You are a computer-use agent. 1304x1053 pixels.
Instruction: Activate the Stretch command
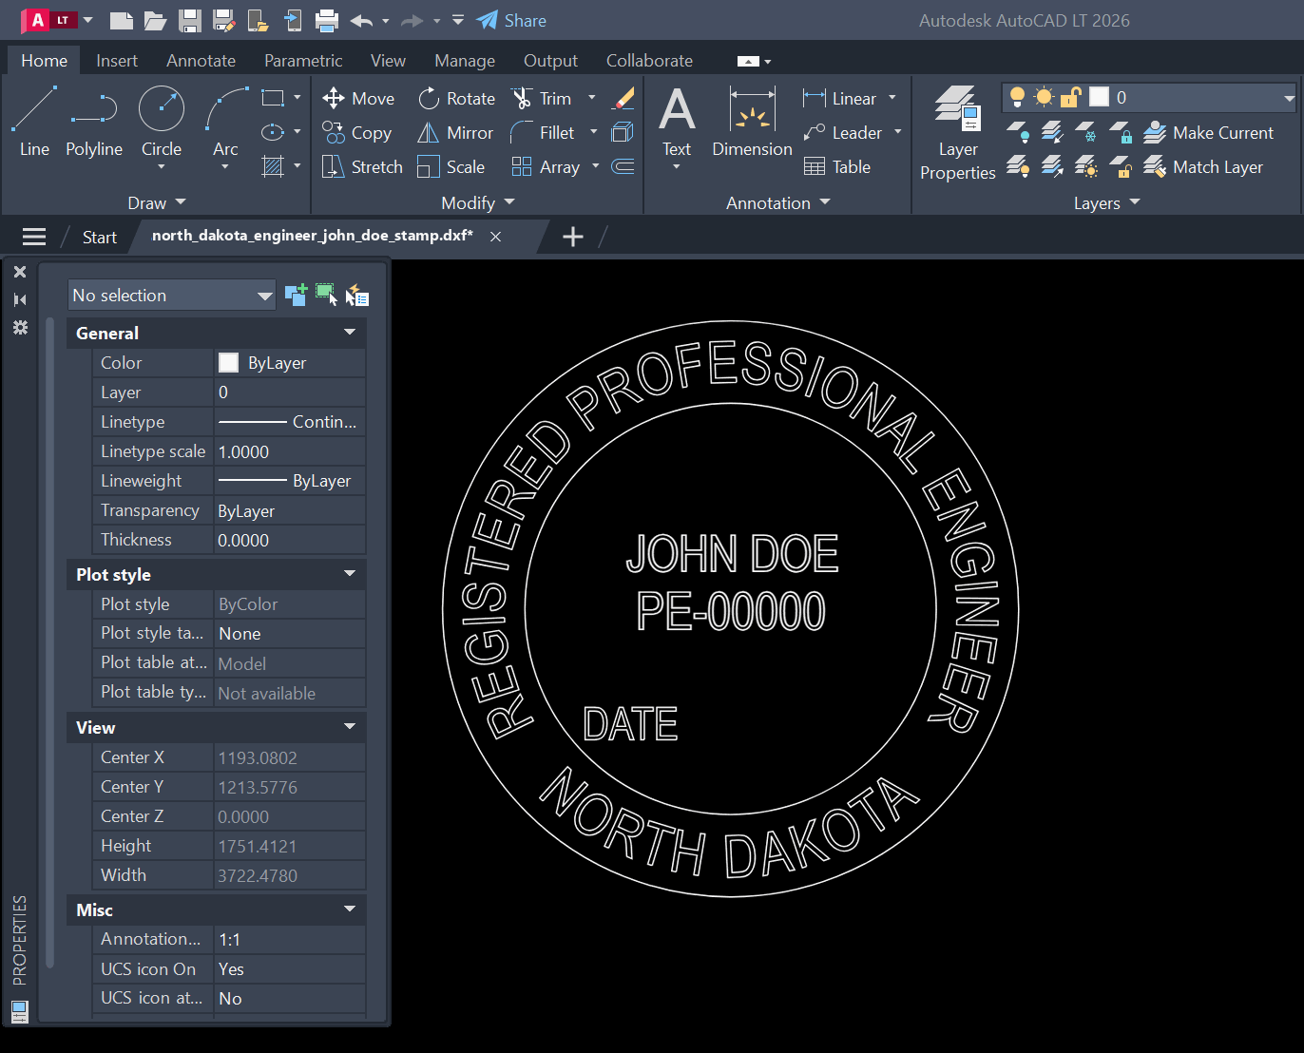pos(362,166)
